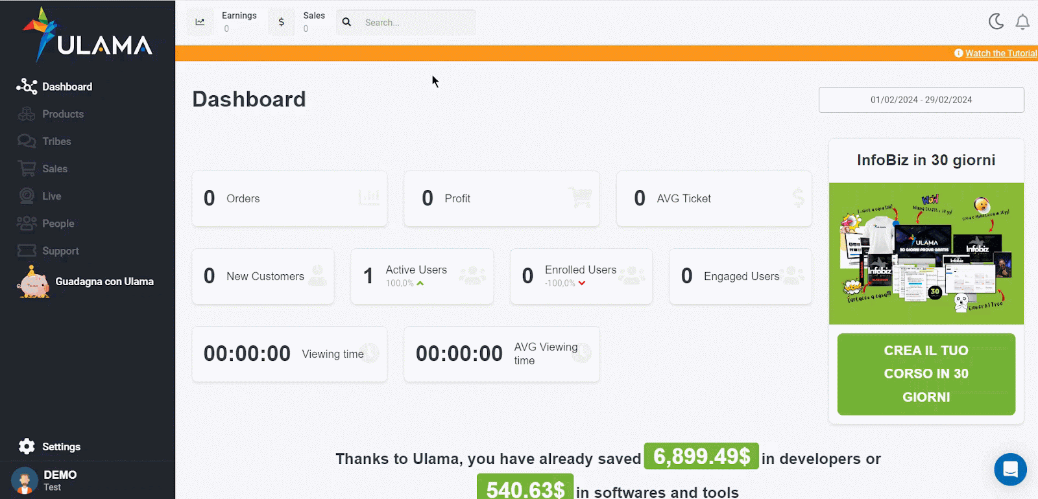Image resolution: width=1038 pixels, height=499 pixels.
Task: Click the Sales dollar icon
Action: tap(281, 22)
